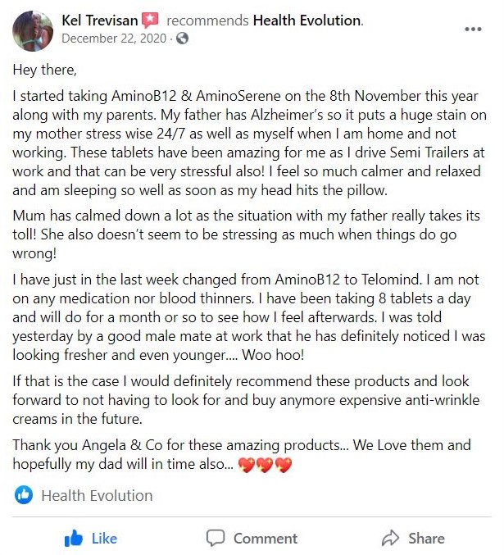Open the post options three-dot menu
This screenshot has width=504, height=555.
[x=473, y=29]
